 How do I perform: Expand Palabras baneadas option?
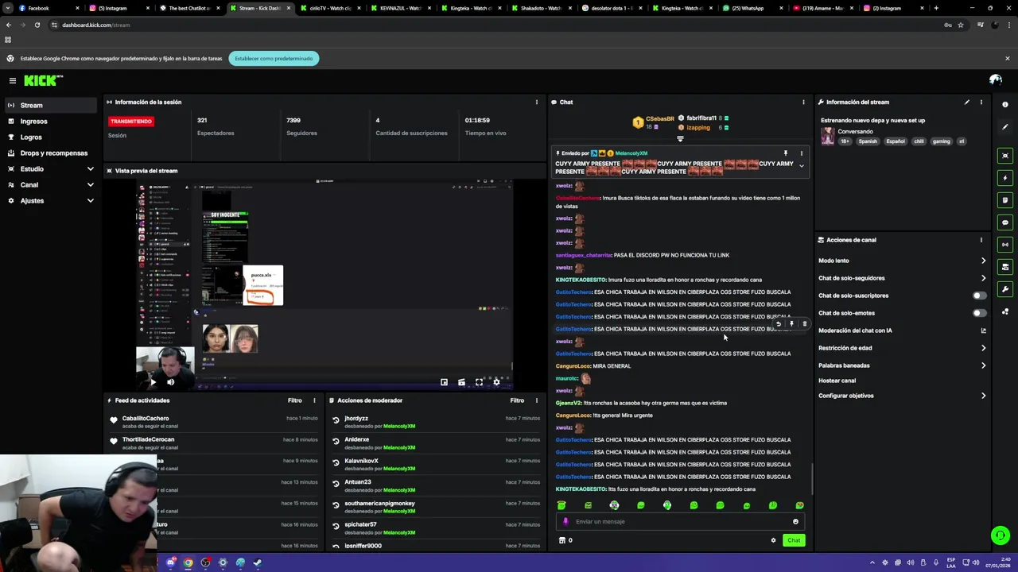(903, 365)
